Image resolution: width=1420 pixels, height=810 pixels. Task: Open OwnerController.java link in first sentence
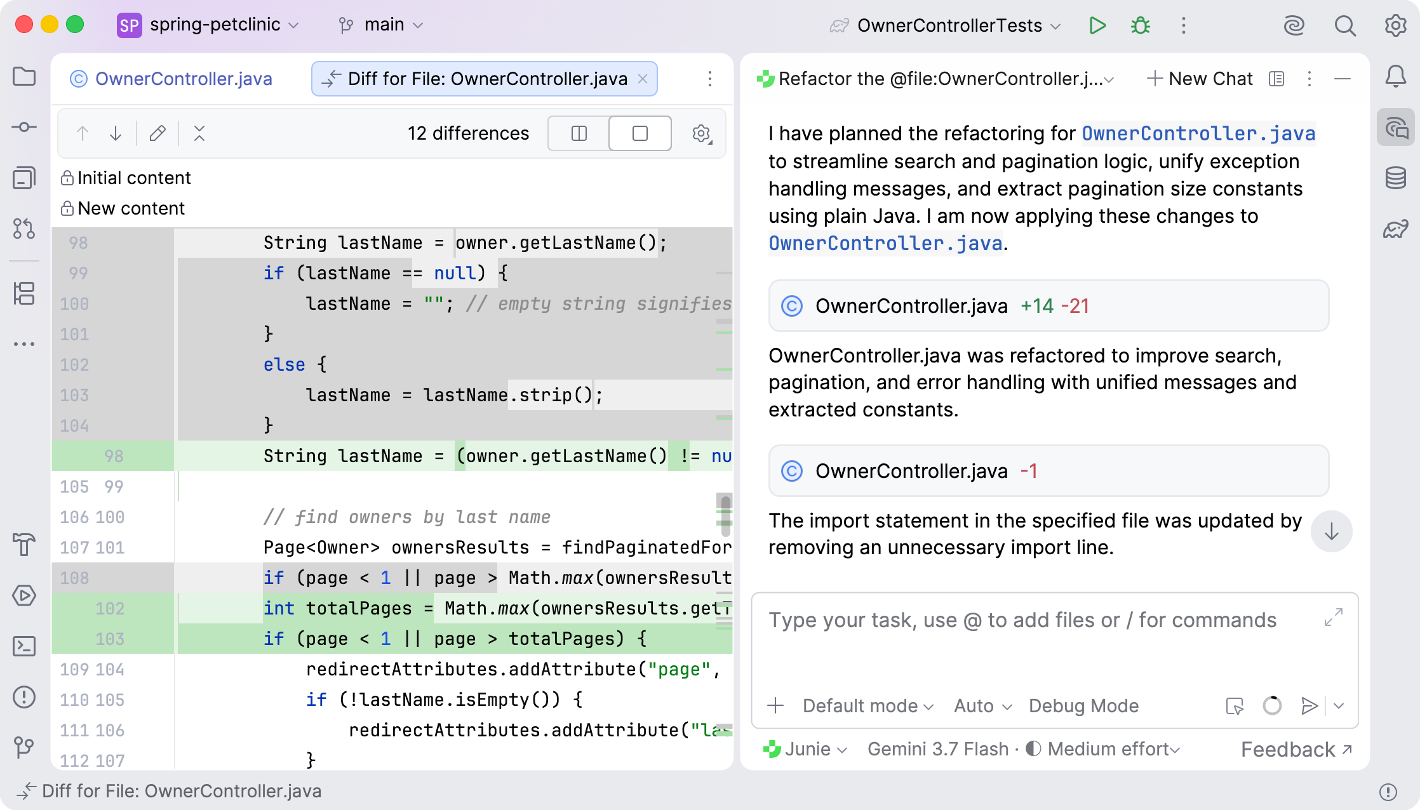[x=1198, y=133]
